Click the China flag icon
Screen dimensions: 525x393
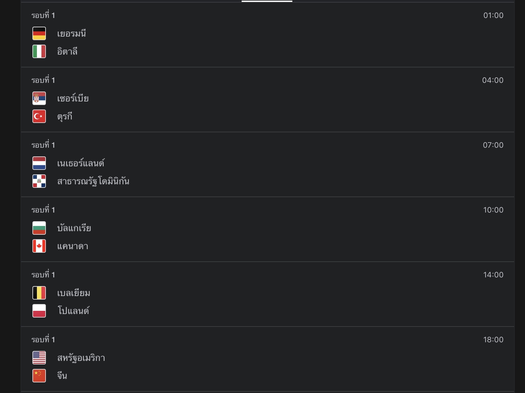point(39,376)
